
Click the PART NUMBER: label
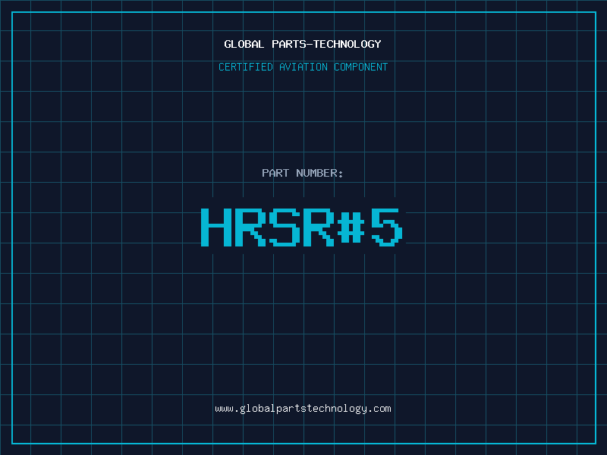tap(303, 173)
